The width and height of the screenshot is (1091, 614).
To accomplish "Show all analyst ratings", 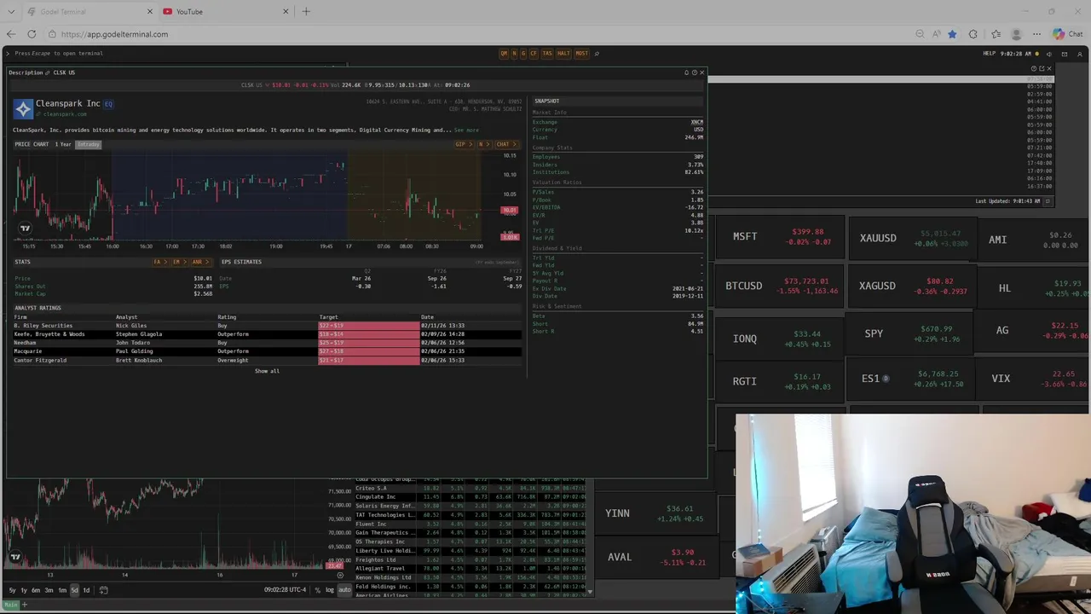I will pyautogui.click(x=267, y=371).
